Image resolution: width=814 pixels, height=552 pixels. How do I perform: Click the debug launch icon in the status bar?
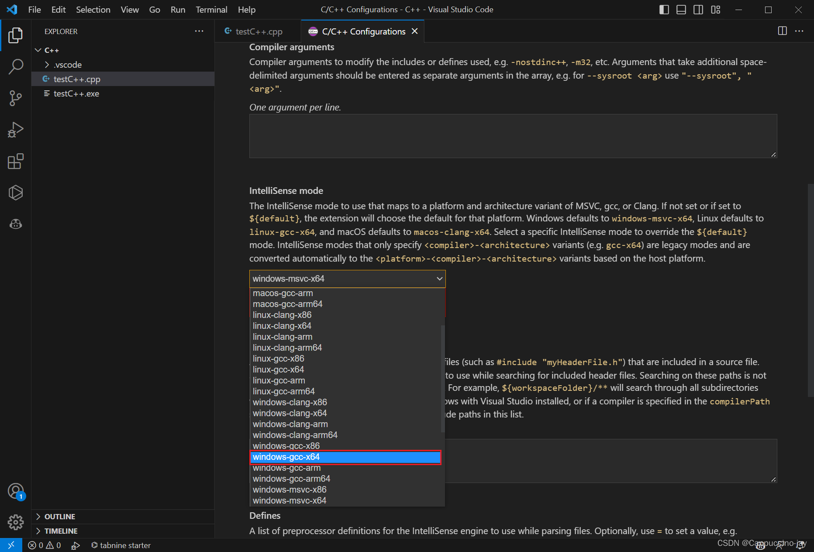click(76, 545)
